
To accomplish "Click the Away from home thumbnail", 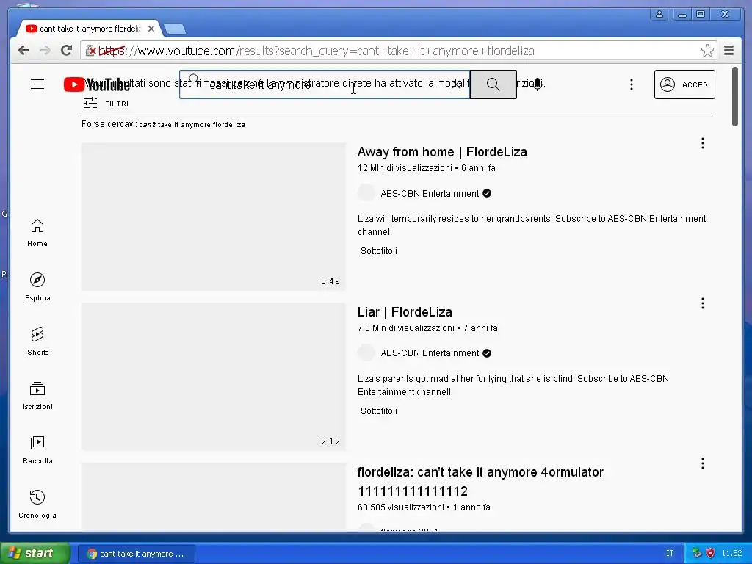I will 214,217.
